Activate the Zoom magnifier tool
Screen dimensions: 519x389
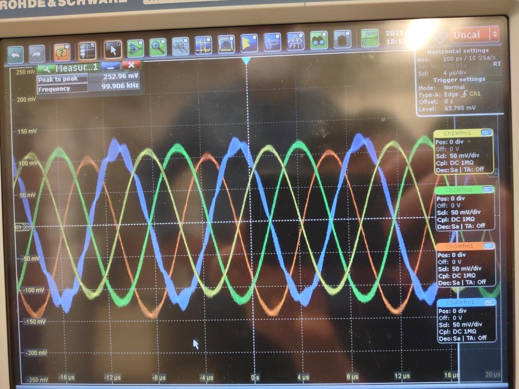pyautogui.click(x=158, y=47)
